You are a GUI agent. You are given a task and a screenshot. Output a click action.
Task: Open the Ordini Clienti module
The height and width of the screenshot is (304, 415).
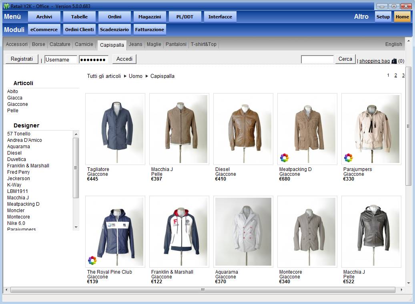[79, 30]
